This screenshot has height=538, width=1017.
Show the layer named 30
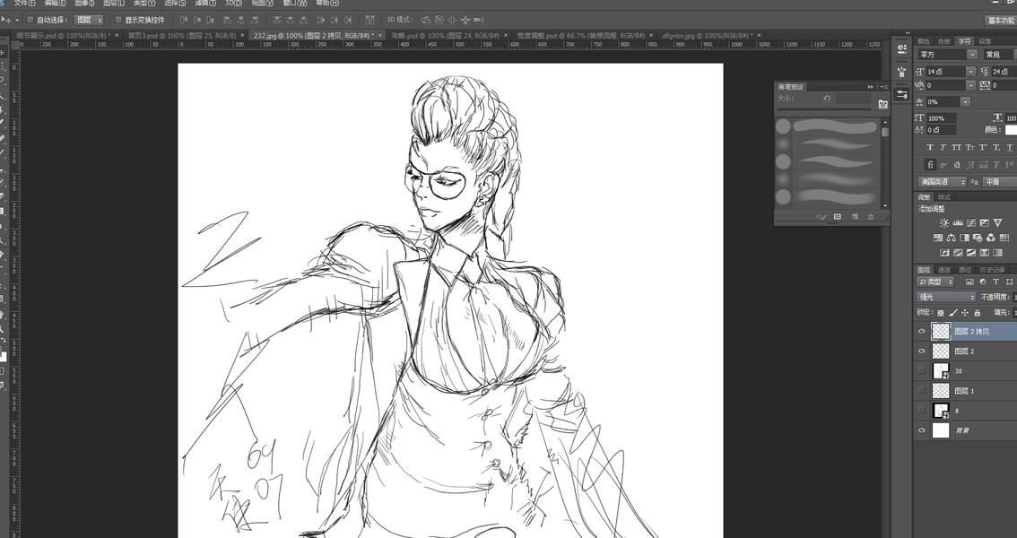tap(922, 370)
